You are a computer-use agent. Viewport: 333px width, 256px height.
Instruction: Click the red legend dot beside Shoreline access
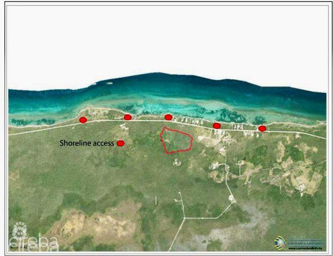(121, 143)
